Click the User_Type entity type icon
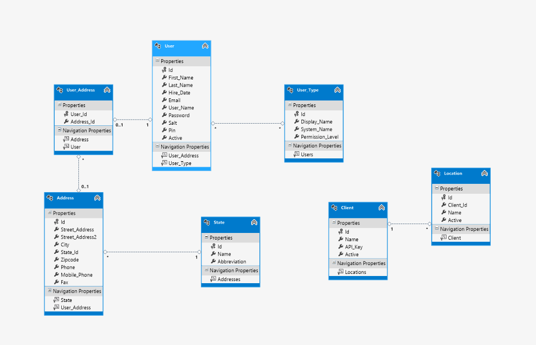Image resolution: width=536 pixels, height=345 pixels. [290, 90]
